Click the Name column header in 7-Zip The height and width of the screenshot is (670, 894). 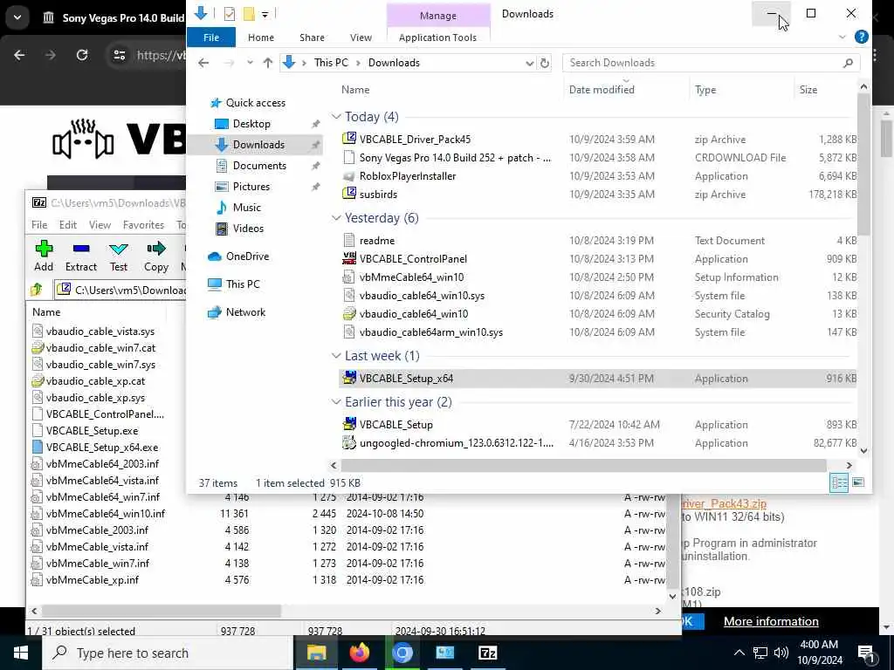click(x=46, y=312)
